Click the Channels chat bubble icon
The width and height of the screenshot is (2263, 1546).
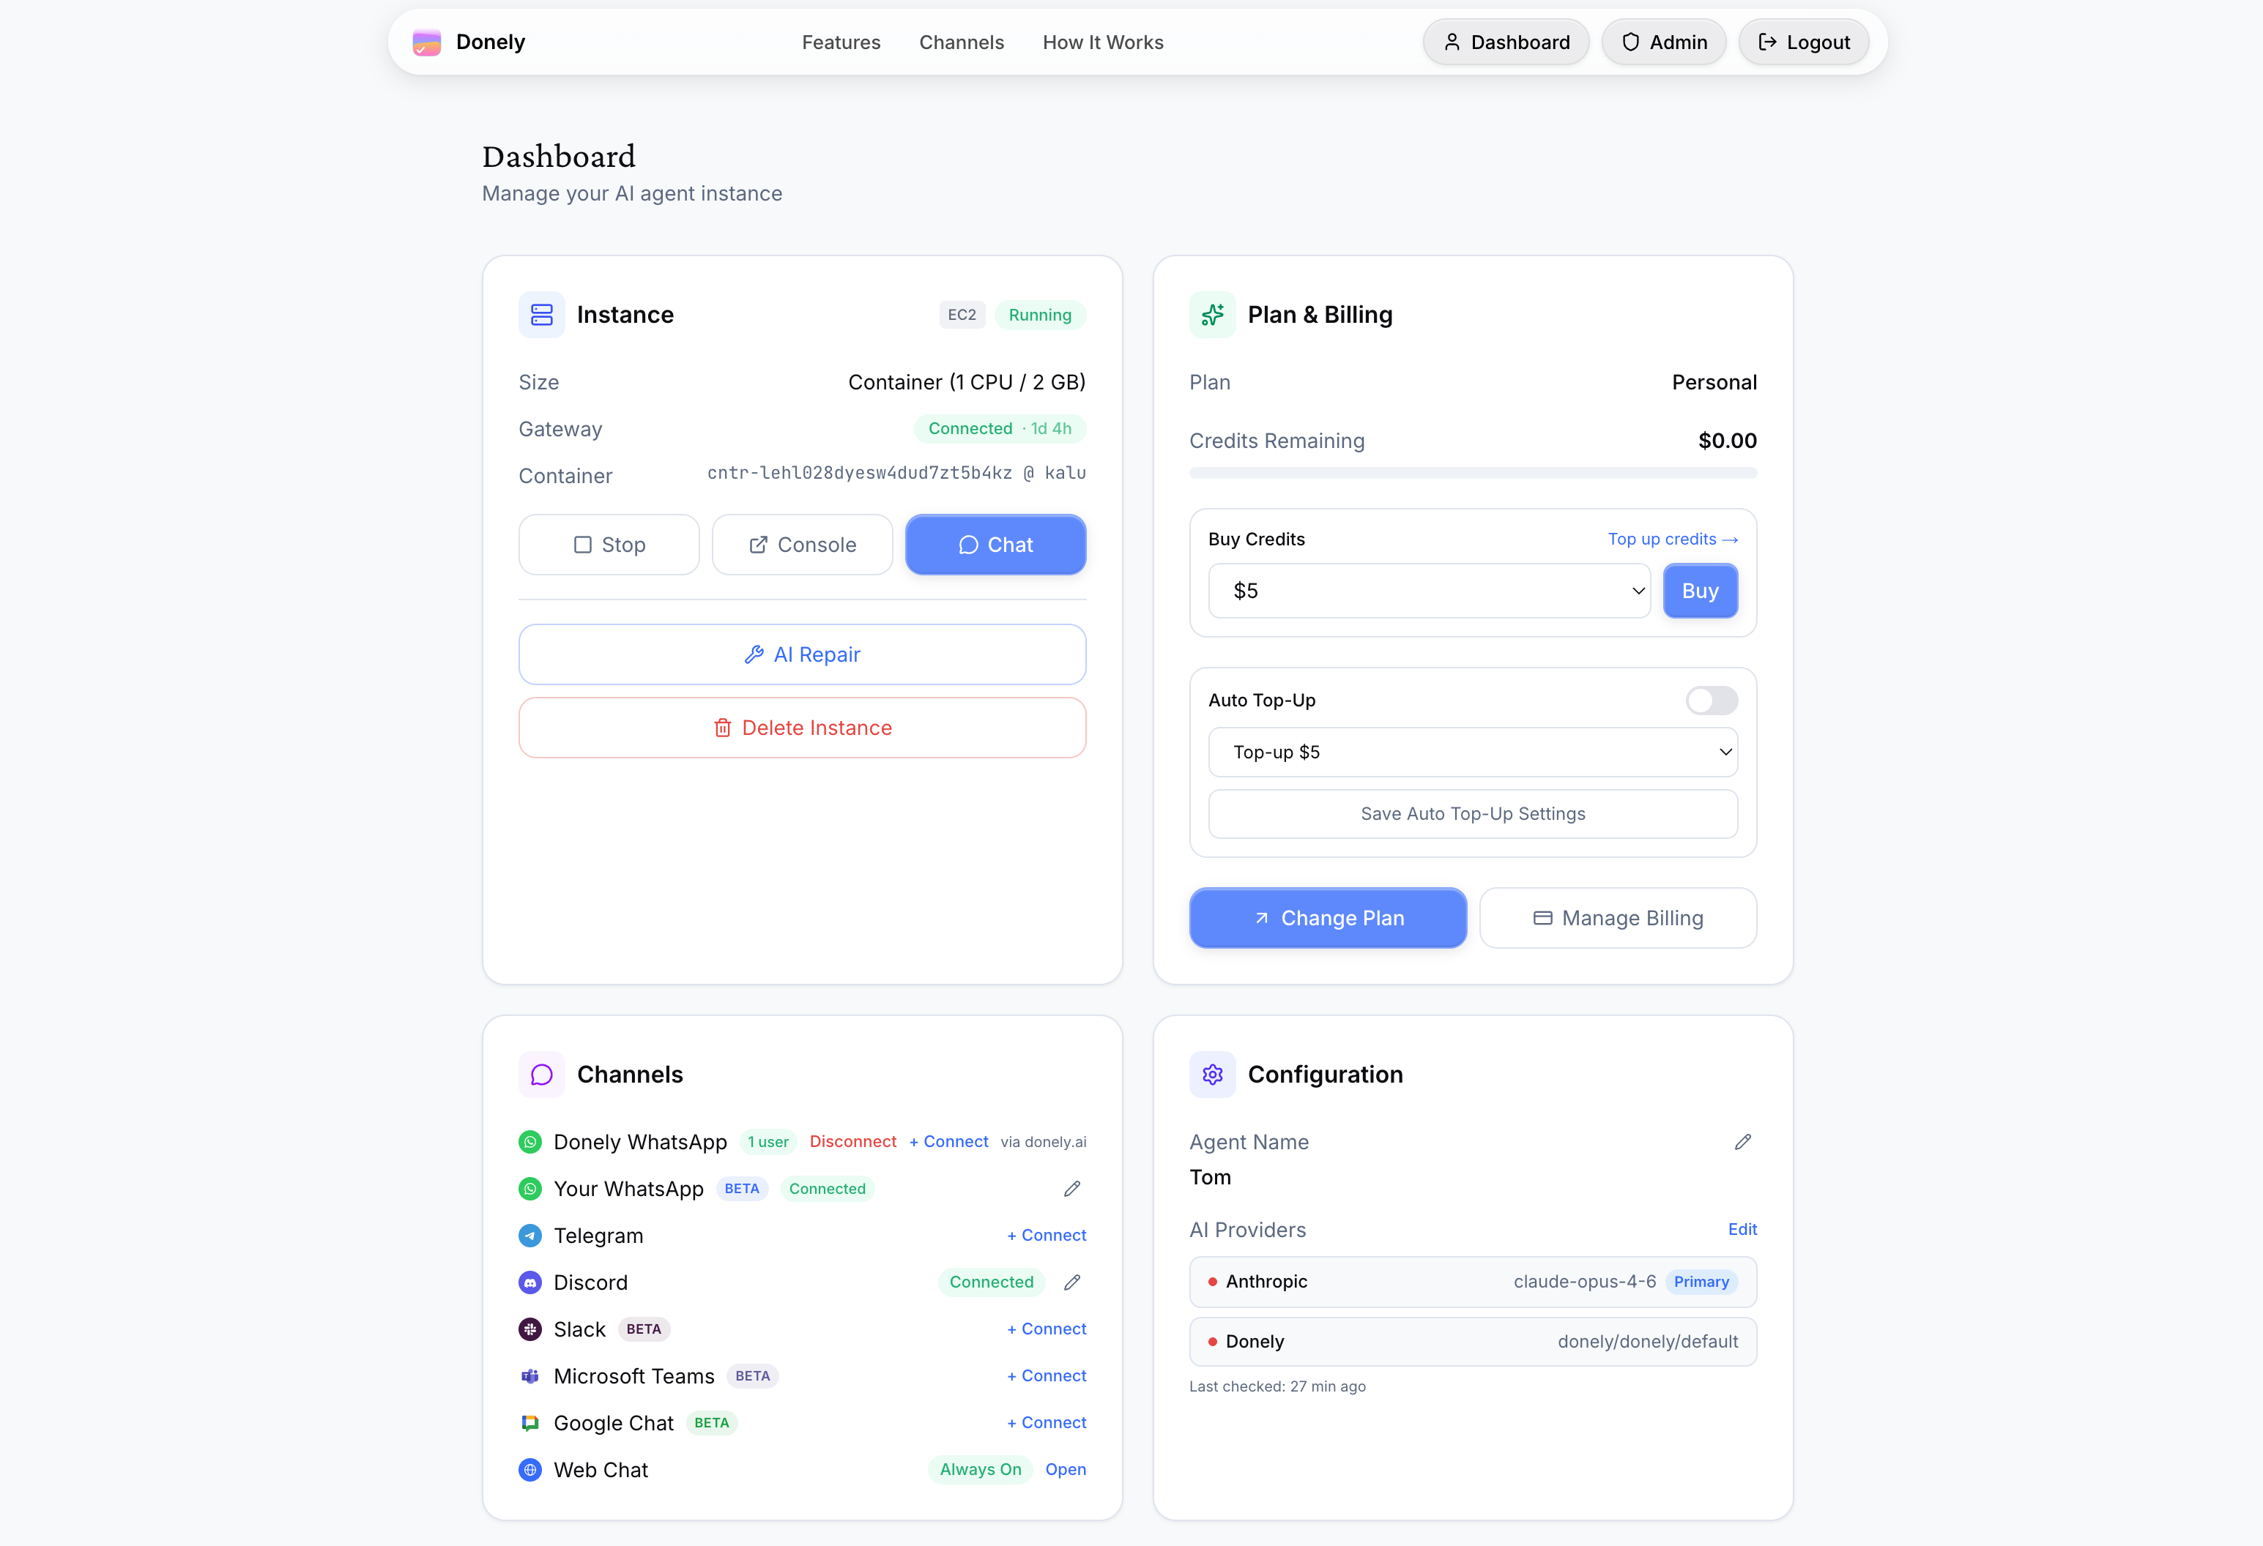[x=541, y=1074]
